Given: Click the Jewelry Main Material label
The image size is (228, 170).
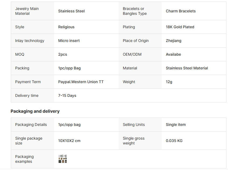Looking at the screenshot, I should [x=27, y=11].
